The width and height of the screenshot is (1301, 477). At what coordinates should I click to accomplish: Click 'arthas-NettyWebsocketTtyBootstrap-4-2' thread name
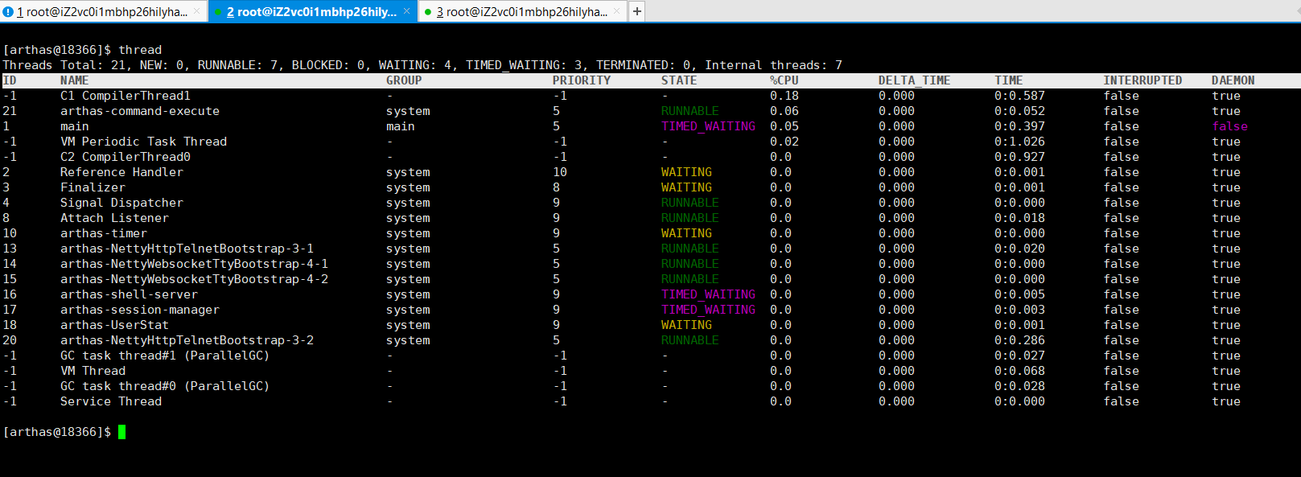[x=194, y=279]
